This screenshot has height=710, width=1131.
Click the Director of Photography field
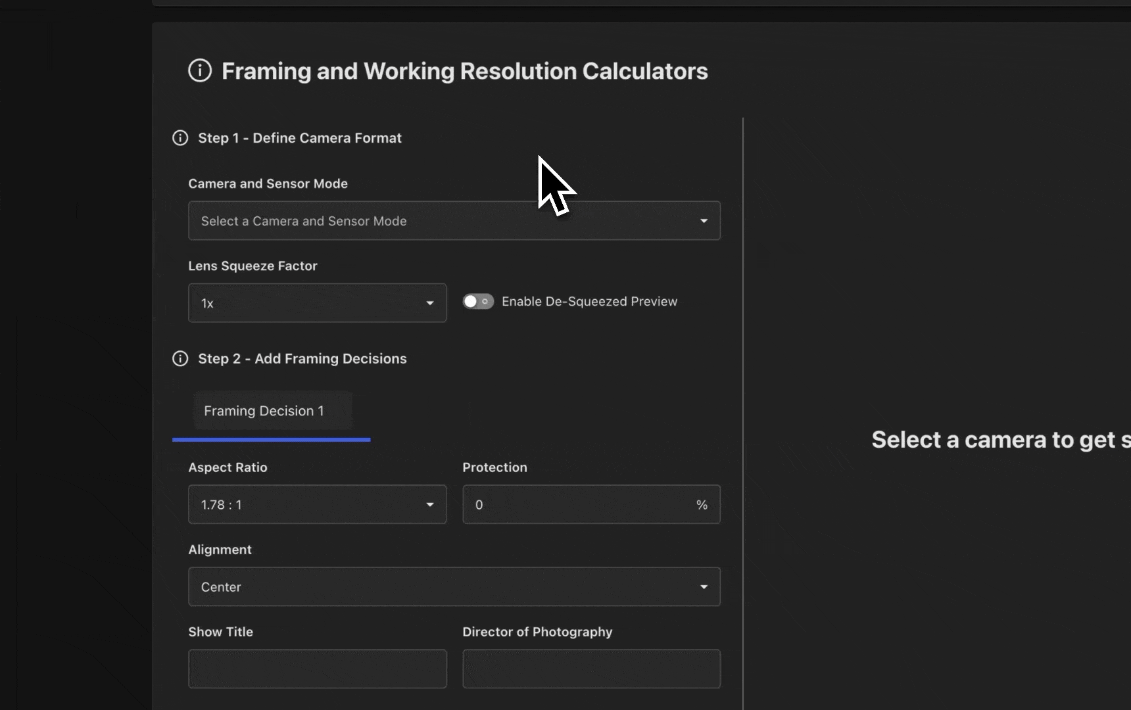click(x=590, y=669)
